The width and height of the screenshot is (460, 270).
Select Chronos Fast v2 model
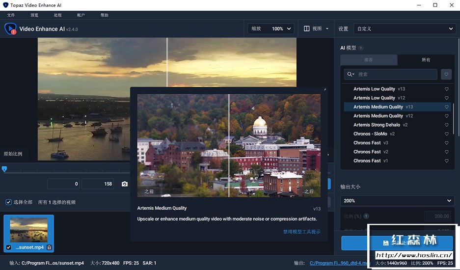(397, 152)
